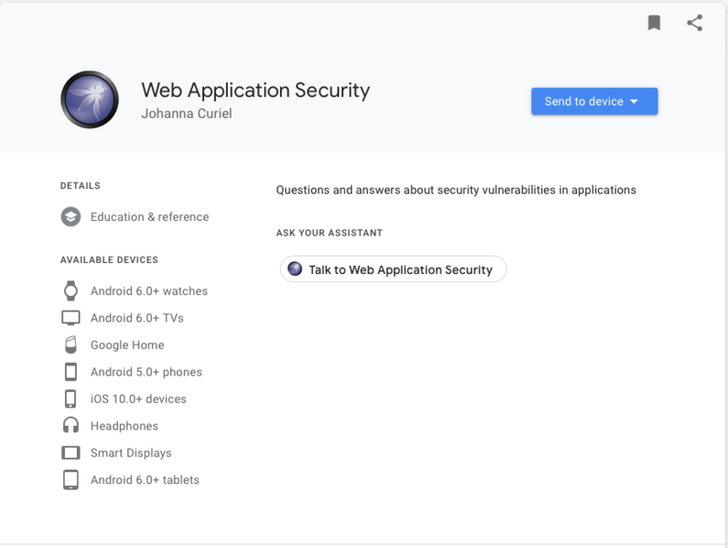Click the share icon at top right
The image size is (728, 548).
point(694,23)
